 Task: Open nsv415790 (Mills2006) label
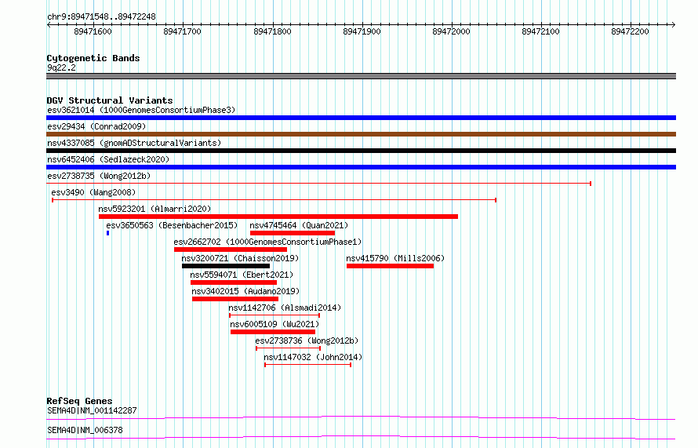395,258
